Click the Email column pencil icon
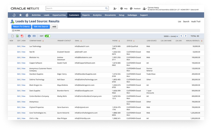The height and width of the screenshot is (131, 212). click(x=81, y=41)
